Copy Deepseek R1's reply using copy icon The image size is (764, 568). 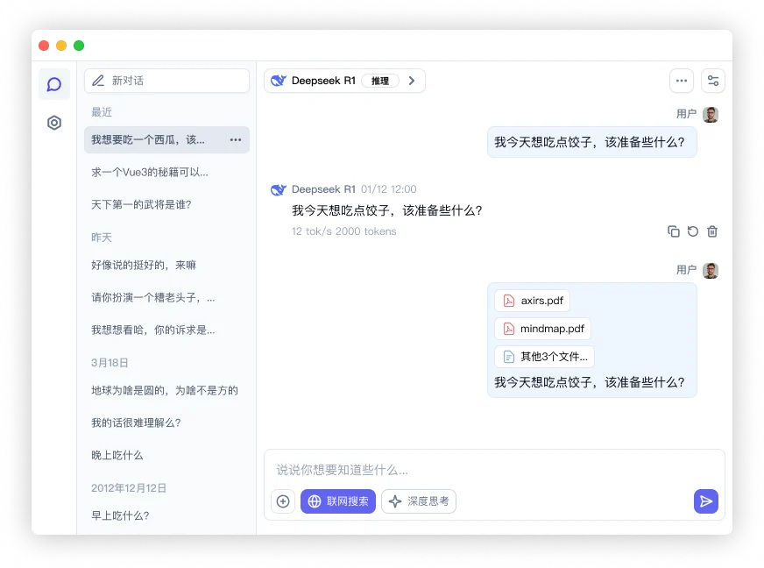[673, 231]
